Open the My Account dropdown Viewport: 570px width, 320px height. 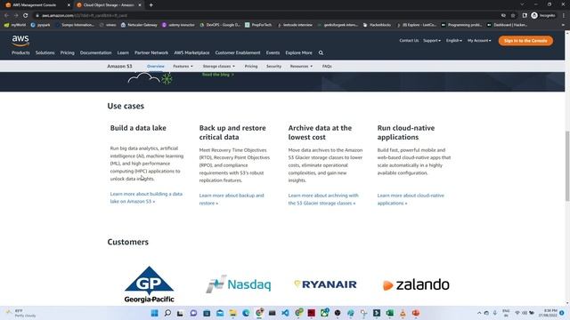pos(479,41)
